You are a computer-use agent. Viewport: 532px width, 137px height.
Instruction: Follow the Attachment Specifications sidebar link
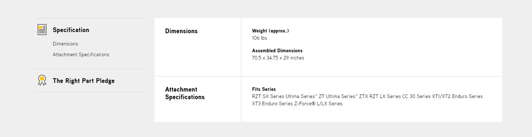[x=81, y=54]
